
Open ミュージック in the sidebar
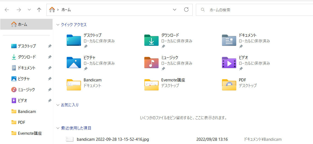pos(26,90)
